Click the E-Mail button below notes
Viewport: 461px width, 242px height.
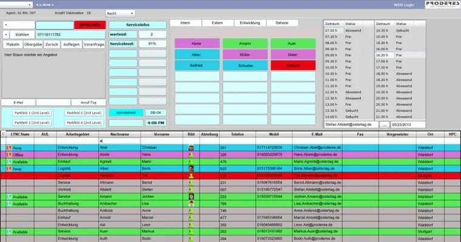18,102
